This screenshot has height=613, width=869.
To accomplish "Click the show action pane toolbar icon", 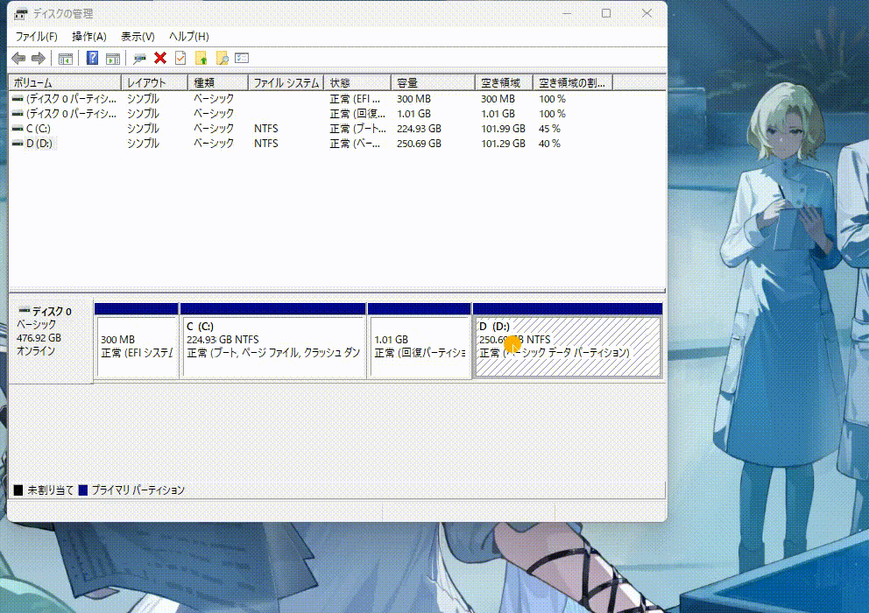I will (x=112, y=58).
